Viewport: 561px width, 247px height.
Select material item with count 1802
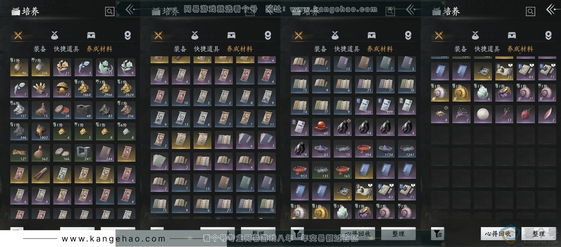click(x=41, y=131)
